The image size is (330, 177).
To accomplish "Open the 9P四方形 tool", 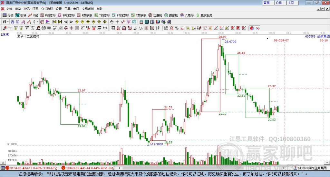I will point(66,15).
